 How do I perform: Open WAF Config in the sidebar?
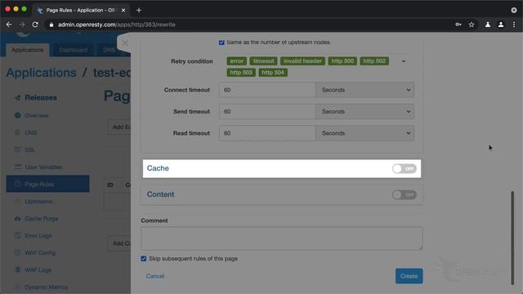[40, 252]
